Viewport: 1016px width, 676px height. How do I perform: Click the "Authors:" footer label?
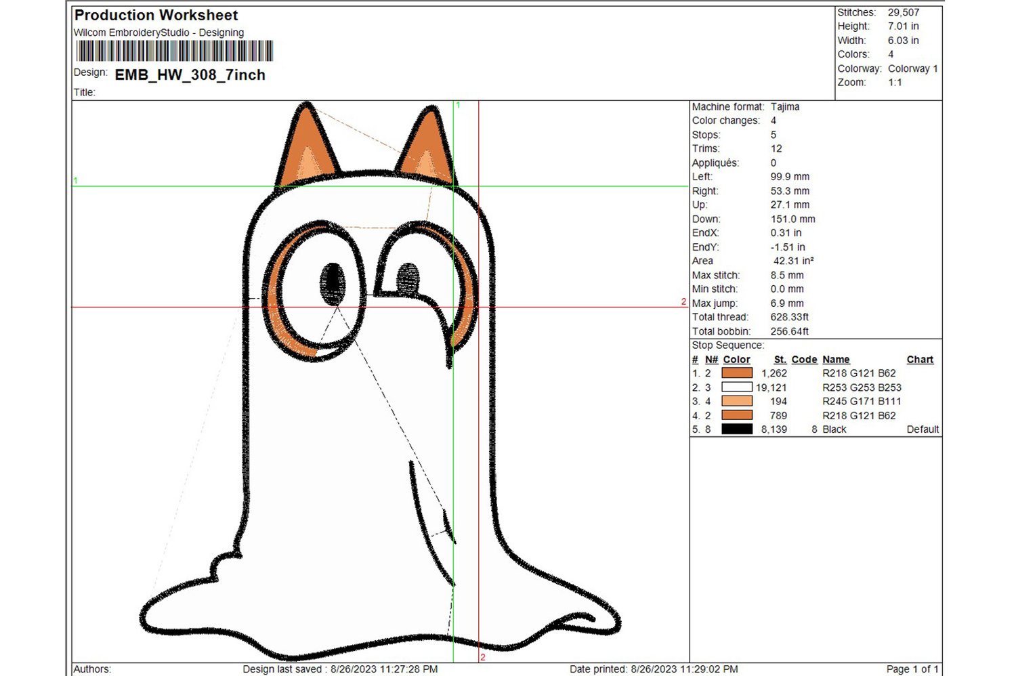point(92,669)
